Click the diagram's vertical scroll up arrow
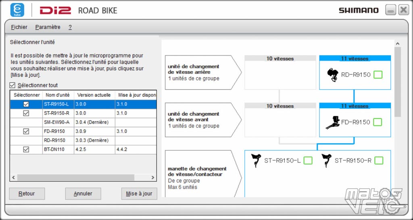413x220 pixels. pyautogui.click(x=398, y=43)
